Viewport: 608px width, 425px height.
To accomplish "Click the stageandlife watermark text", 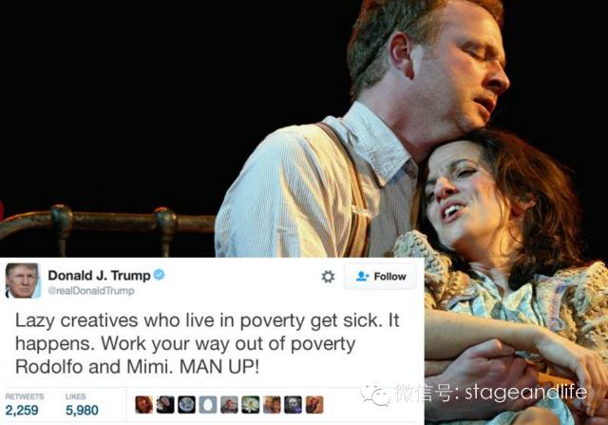I will pyautogui.click(x=525, y=392).
